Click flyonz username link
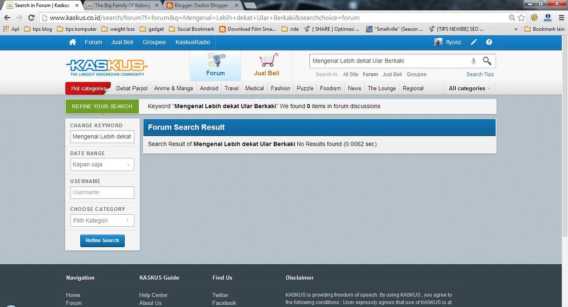568x307 pixels. (x=454, y=42)
